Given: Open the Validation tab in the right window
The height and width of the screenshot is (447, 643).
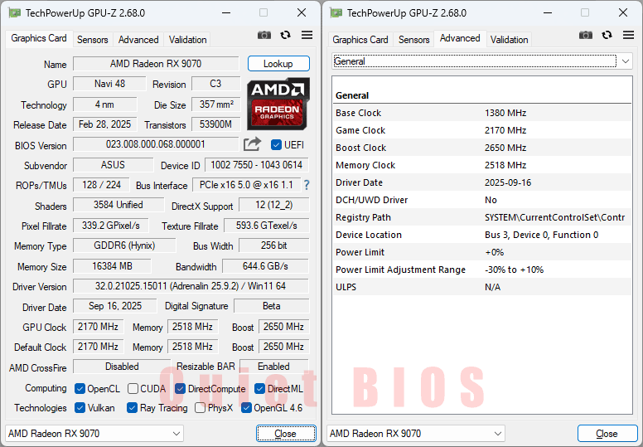Looking at the screenshot, I should pyautogui.click(x=509, y=40).
